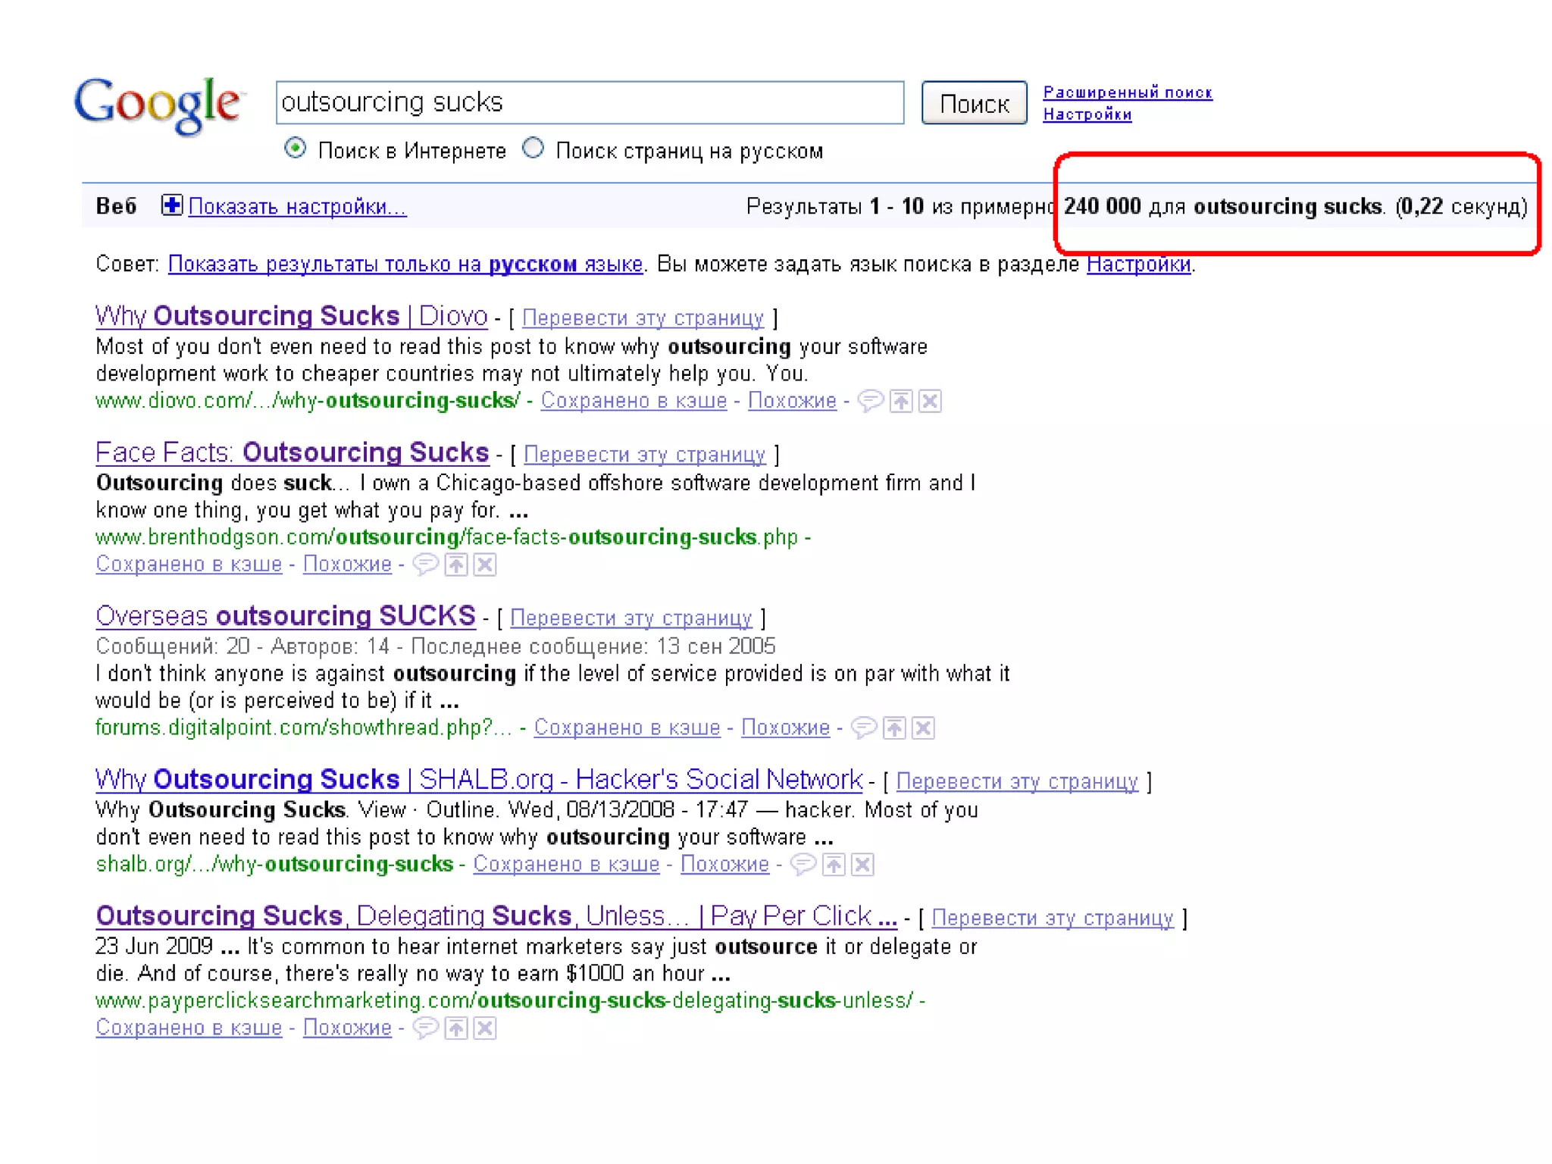
Task: Promote the Diovo result with up-arrow icon
Action: pyautogui.click(x=901, y=400)
